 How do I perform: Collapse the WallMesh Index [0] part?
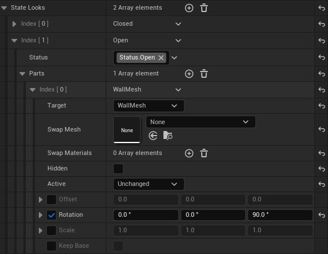tap(33, 90)
